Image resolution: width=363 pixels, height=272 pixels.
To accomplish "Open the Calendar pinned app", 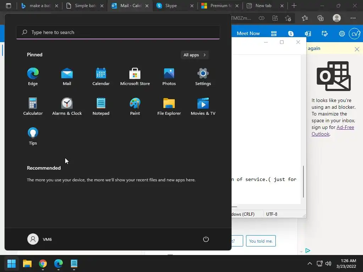I will coord(101,77).
